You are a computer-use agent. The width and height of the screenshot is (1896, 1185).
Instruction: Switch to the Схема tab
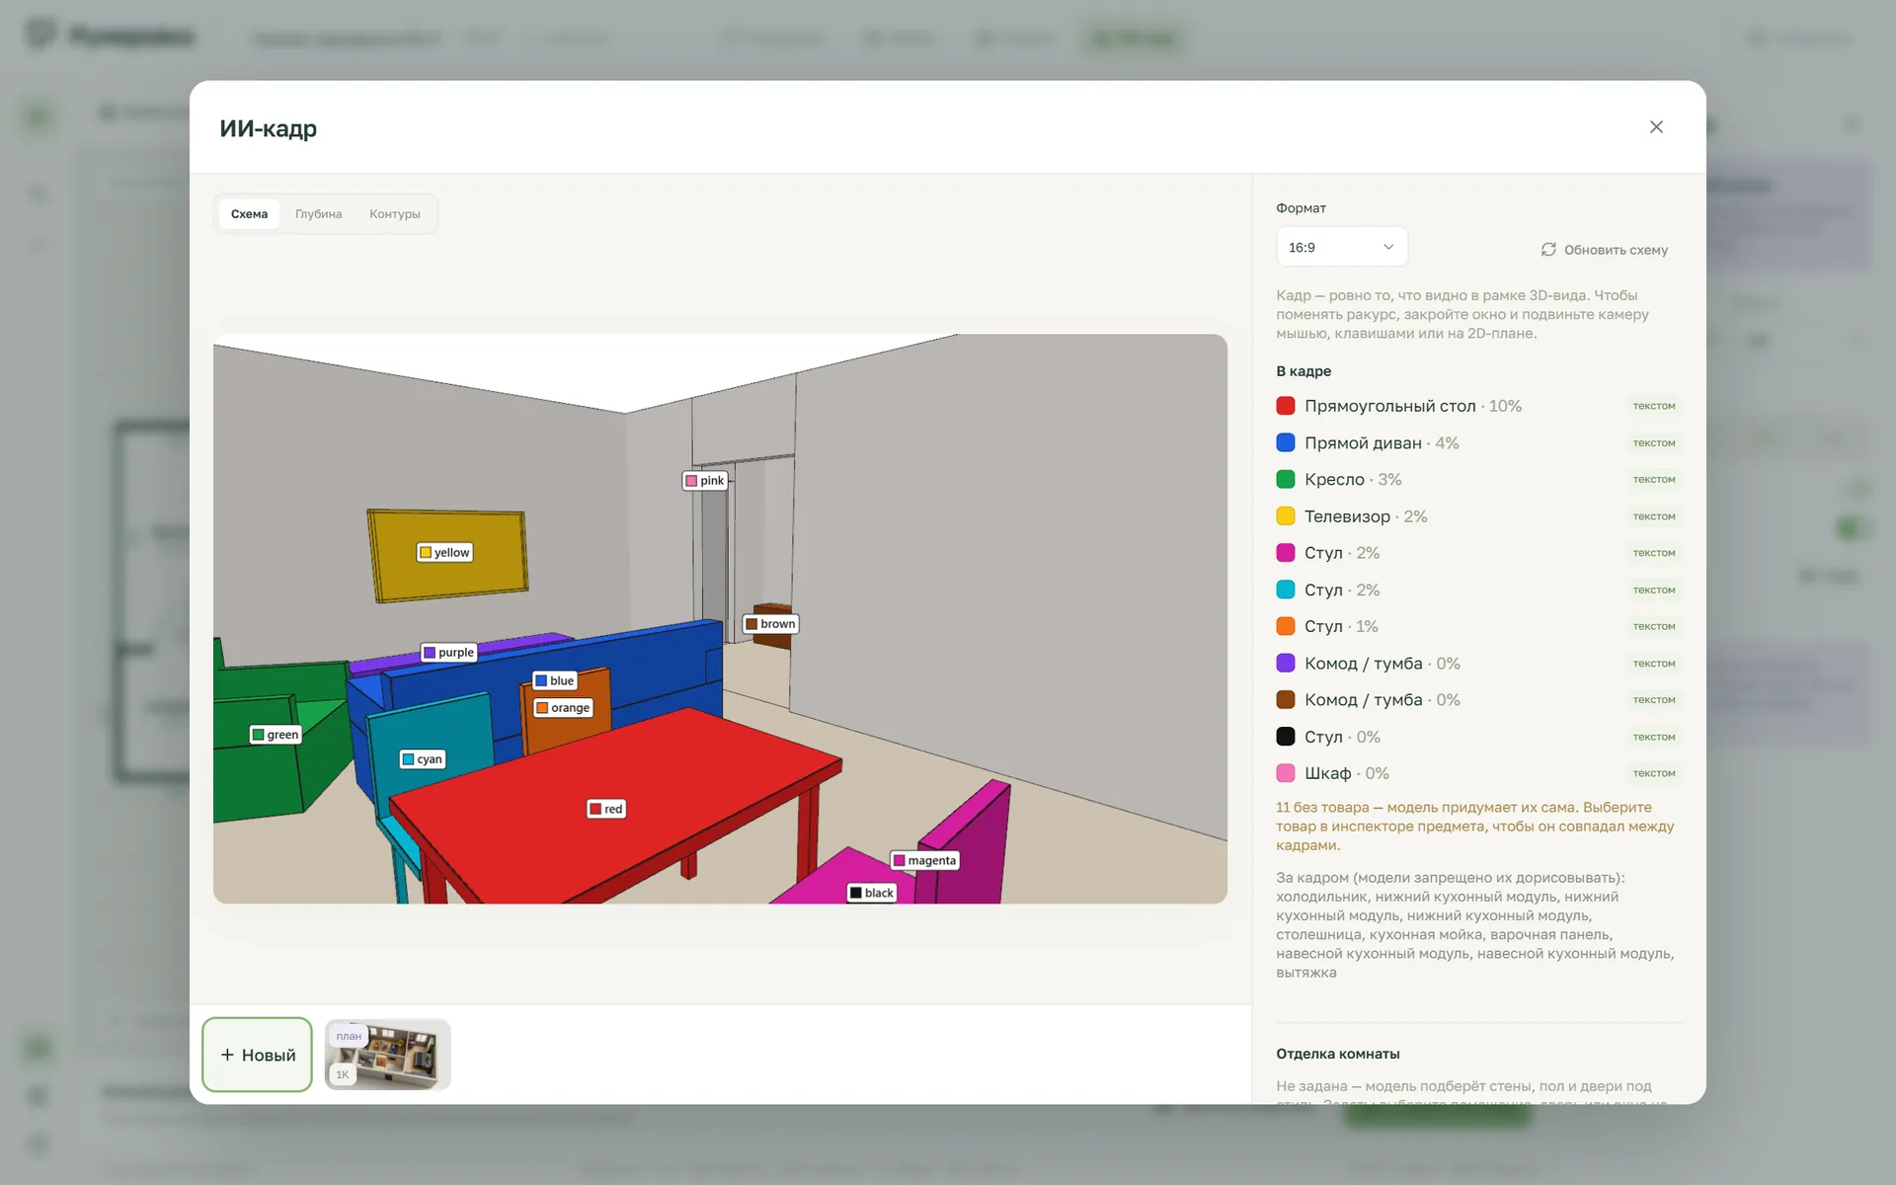(249, 214)
